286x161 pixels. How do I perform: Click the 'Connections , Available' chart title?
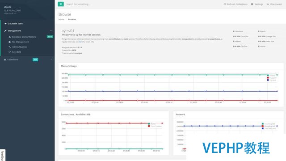click(x=76, y=114)
